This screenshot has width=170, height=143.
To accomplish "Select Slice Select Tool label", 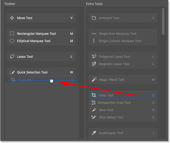I will (111, 117).
